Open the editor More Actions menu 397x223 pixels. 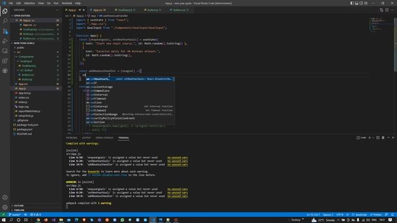(x=393, y=10)
